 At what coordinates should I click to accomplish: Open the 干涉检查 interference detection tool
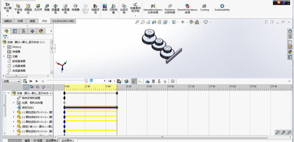pos(18,9)
